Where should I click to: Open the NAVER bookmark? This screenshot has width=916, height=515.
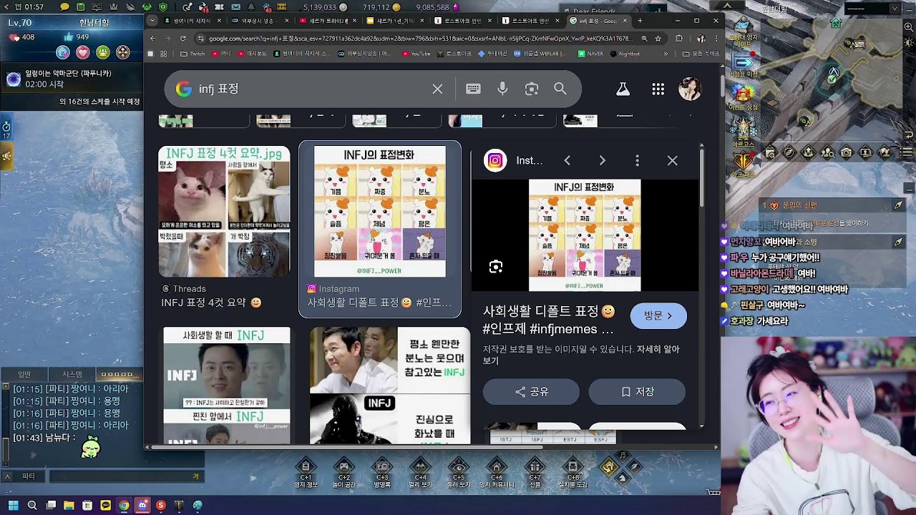tap(591, 54)
